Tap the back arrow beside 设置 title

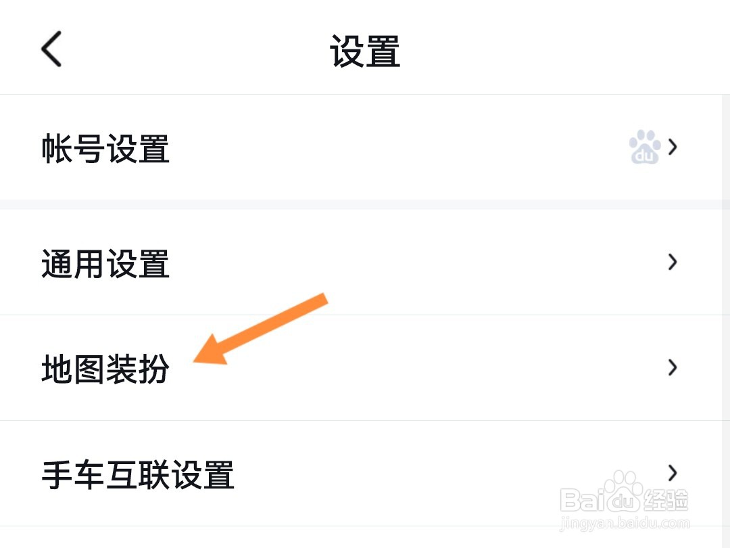click(x=51, y=49)
